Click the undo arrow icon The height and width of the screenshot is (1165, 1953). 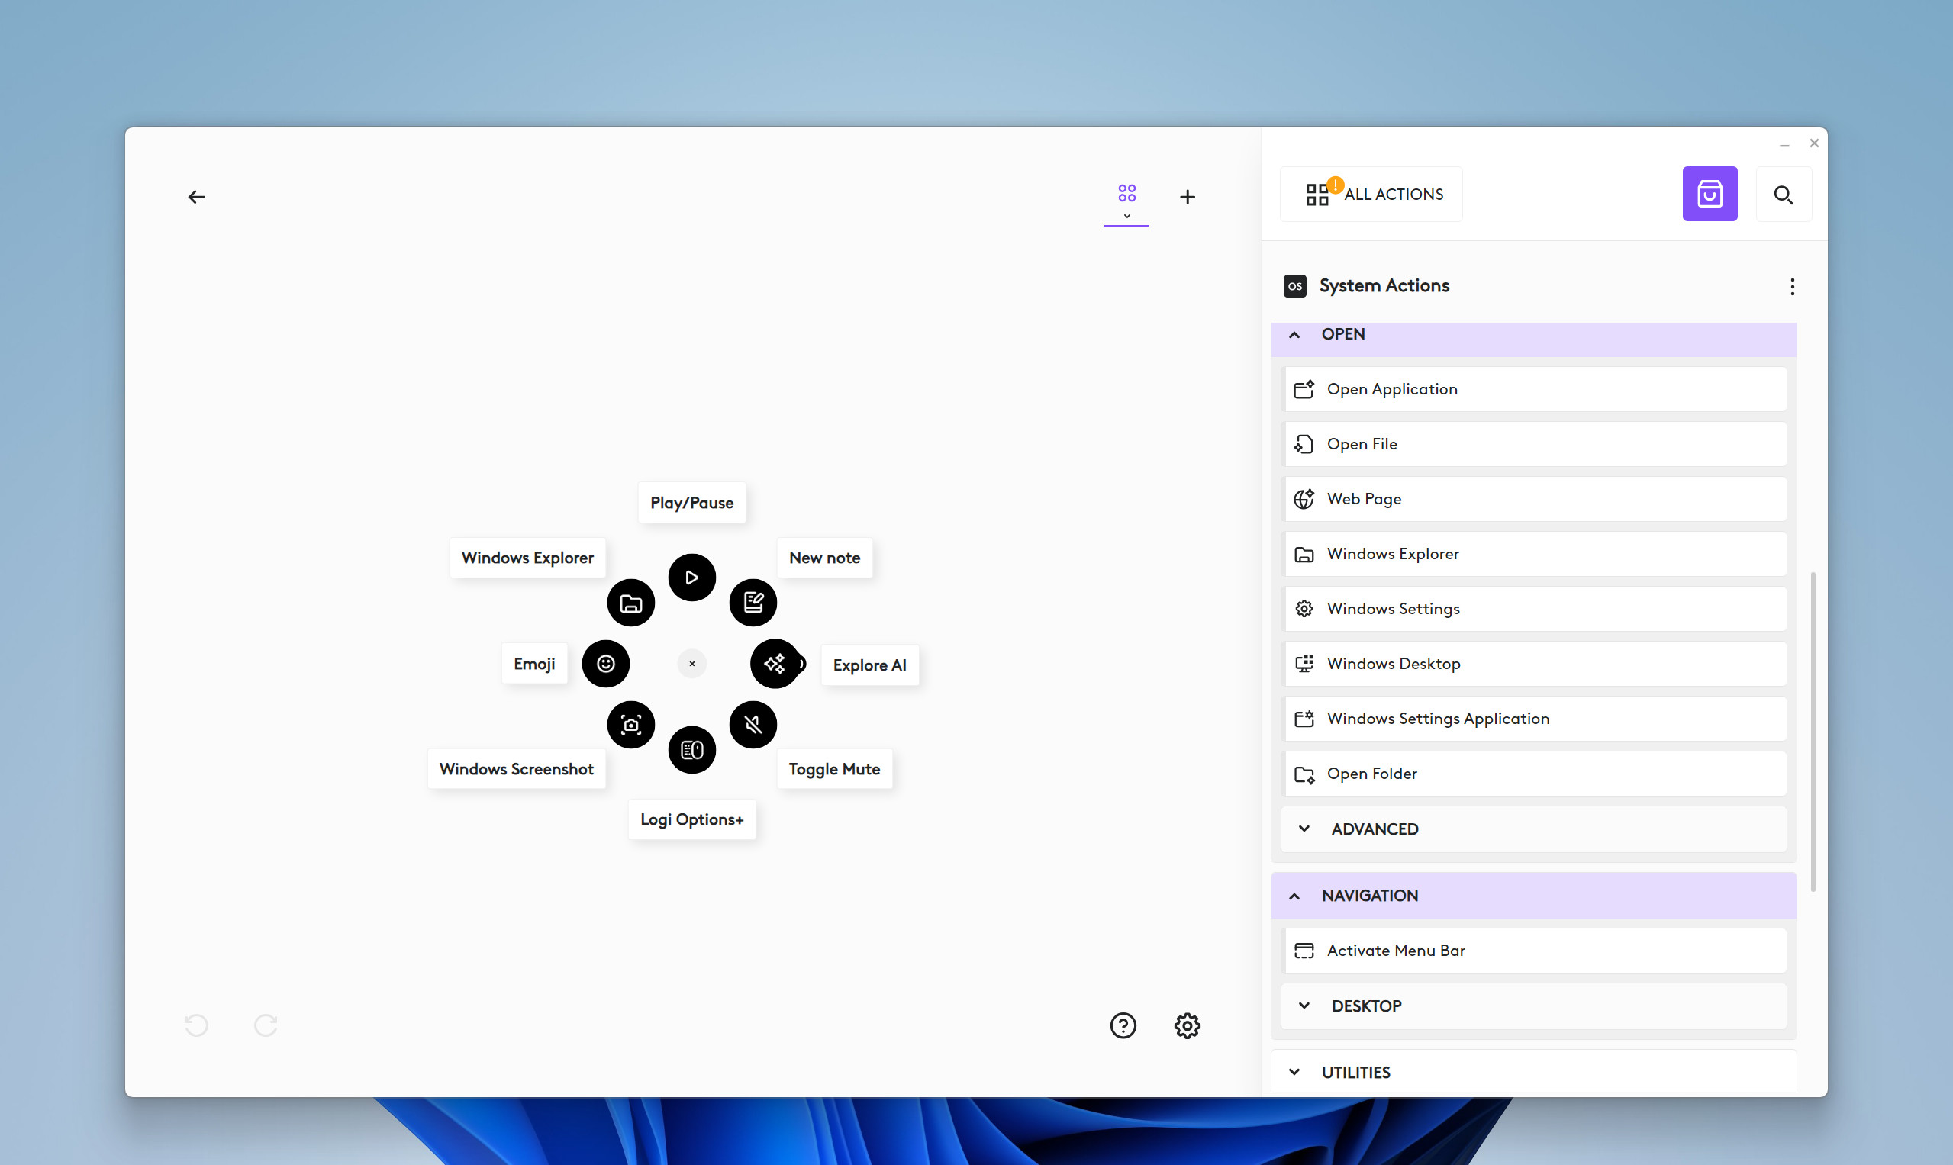[x=196, y=1025]
